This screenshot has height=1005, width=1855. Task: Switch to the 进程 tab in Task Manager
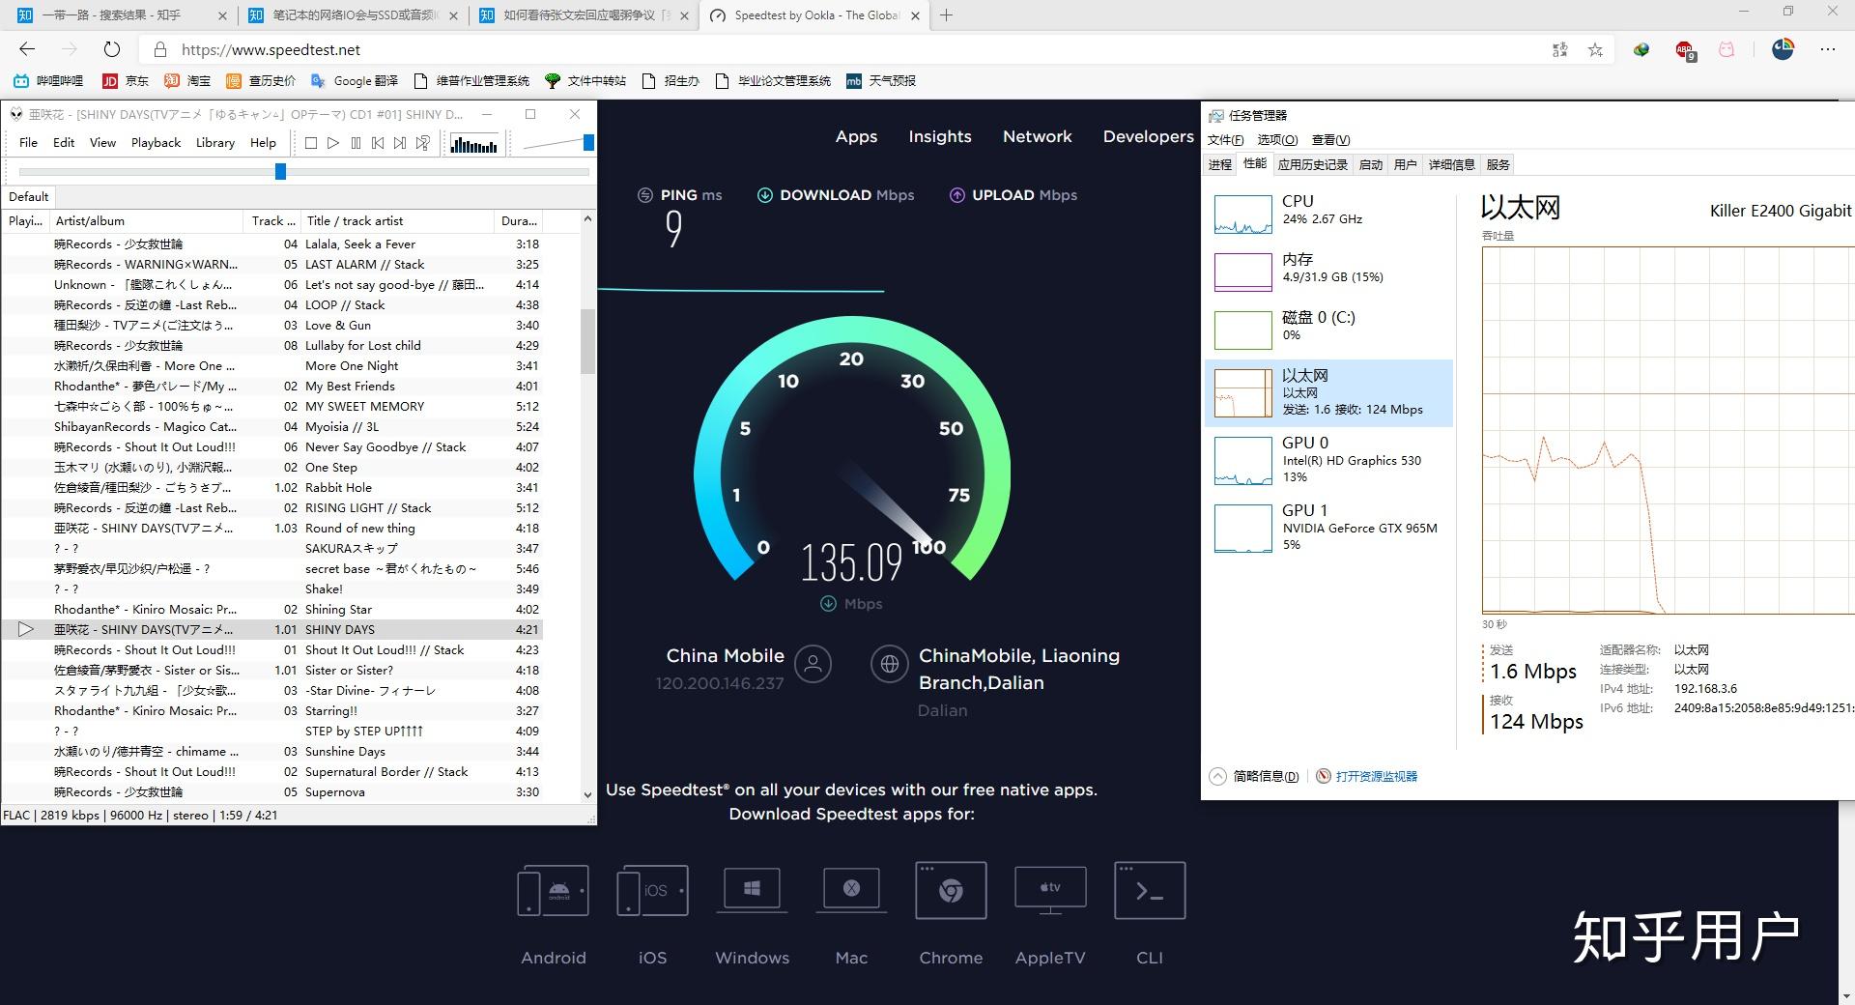(x=1219, y=165)
